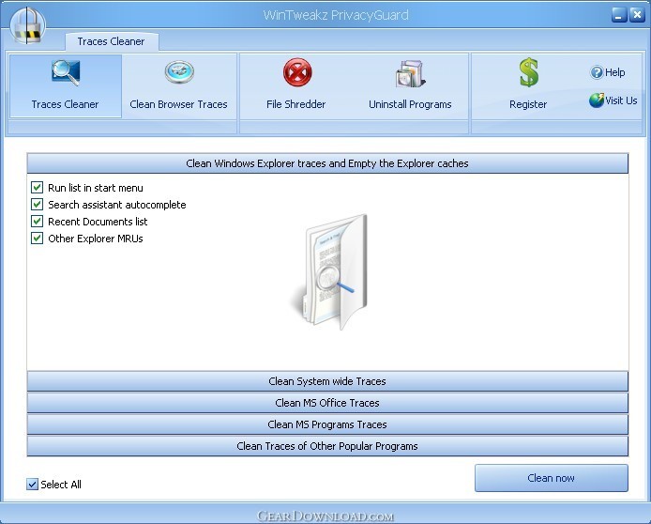651x524 pixels.
Task: Switch to the Traces Cleaner ribbon tab
Action: 112,41
